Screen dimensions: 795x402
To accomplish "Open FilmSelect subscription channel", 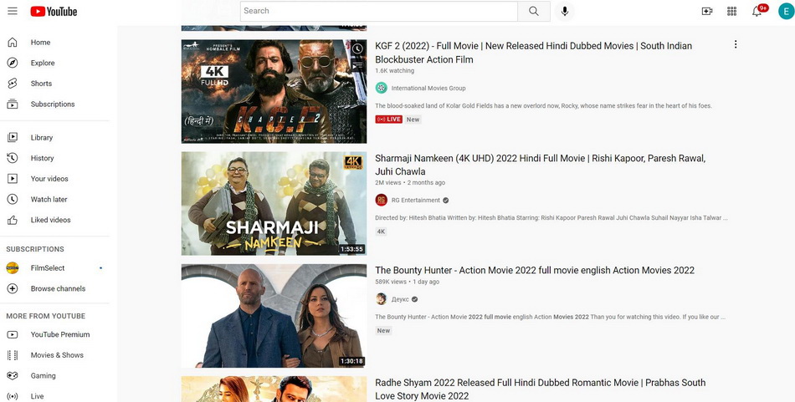I will tap(48, 268).
